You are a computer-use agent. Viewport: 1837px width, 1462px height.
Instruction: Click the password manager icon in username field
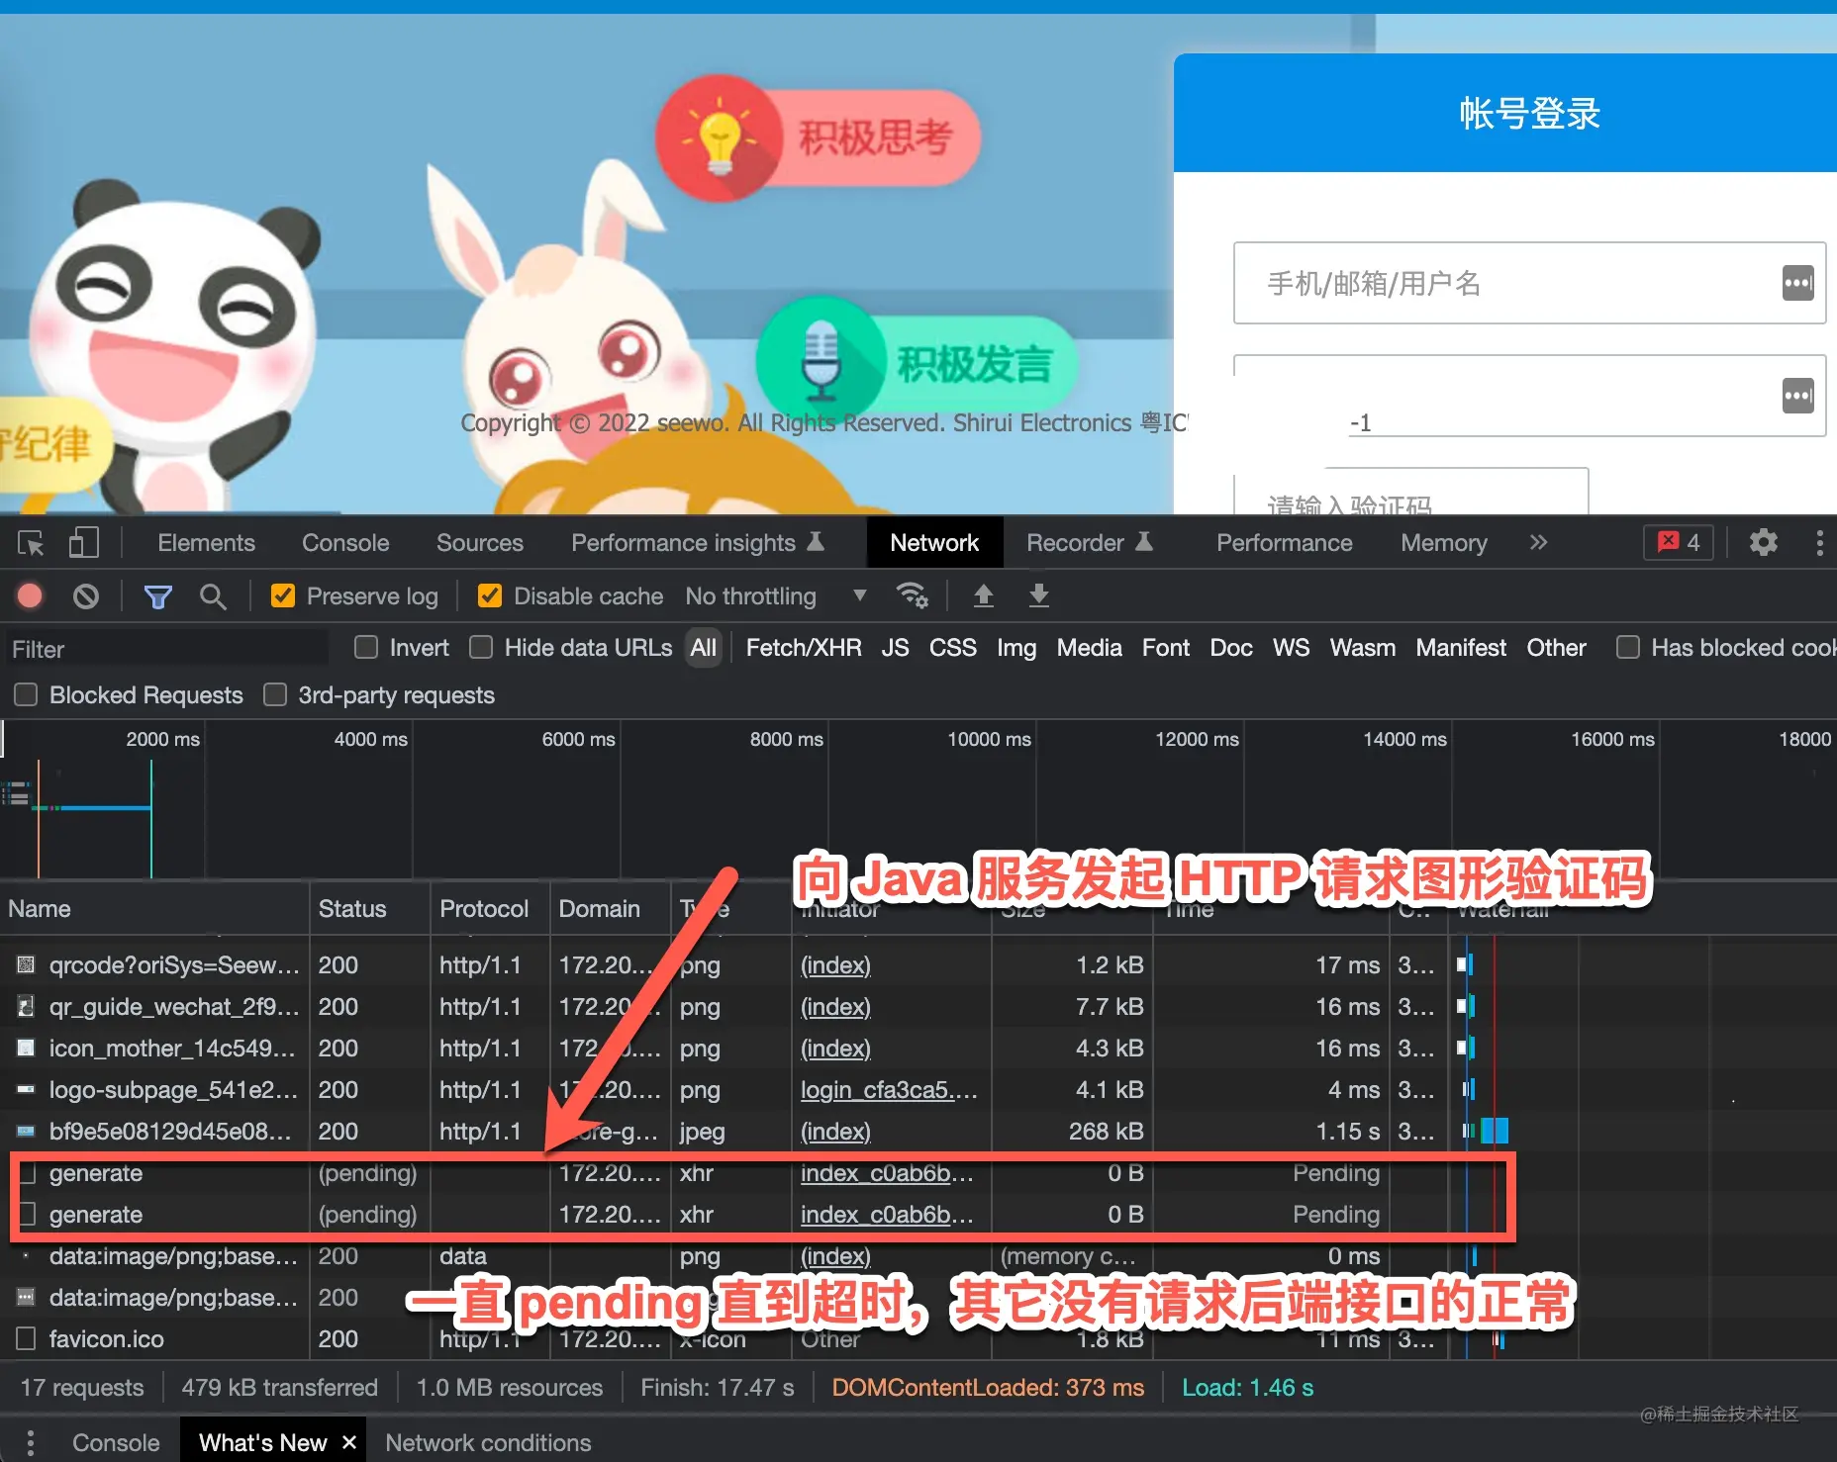[x=1797, y=283]
